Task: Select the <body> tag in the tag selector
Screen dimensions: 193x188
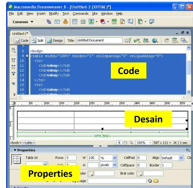Action: [16, 143]
